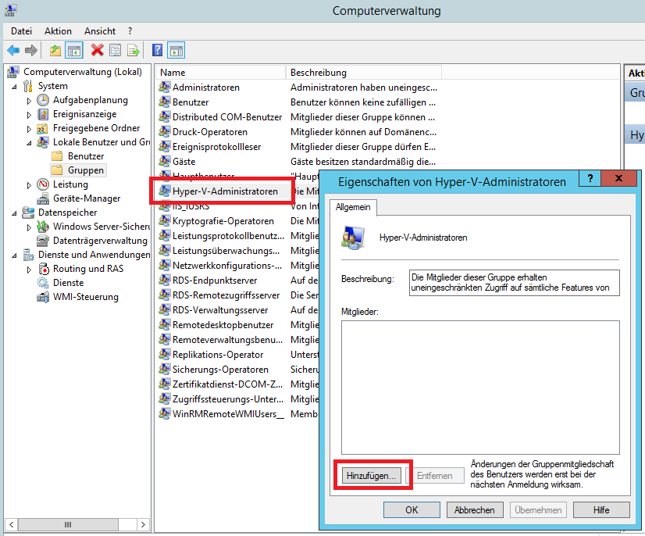Open the Aktion menu
Screen dimensions: 645x536
[x=58, y=30]
